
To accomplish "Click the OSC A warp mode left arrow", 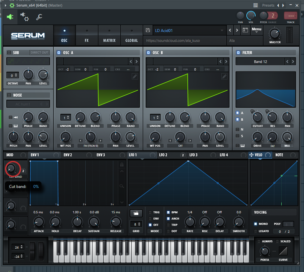I will [81, 140].
